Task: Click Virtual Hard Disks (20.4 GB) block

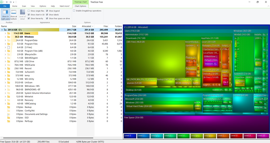Action: (x=159, y=107)
